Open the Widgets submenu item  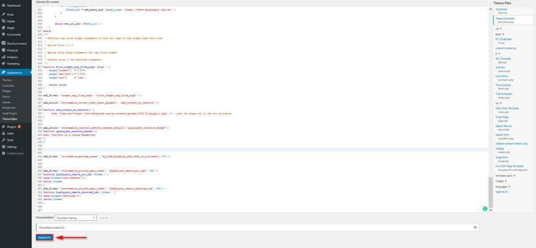[7, 91]
